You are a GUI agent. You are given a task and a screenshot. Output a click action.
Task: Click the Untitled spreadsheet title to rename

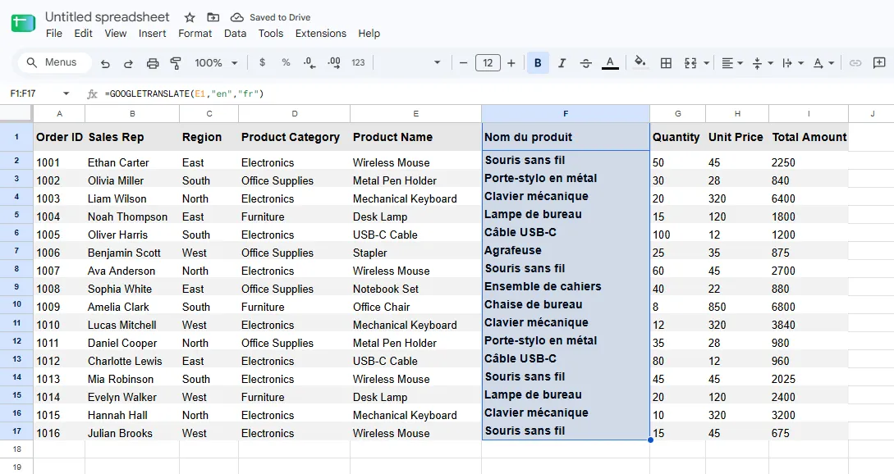108,17
